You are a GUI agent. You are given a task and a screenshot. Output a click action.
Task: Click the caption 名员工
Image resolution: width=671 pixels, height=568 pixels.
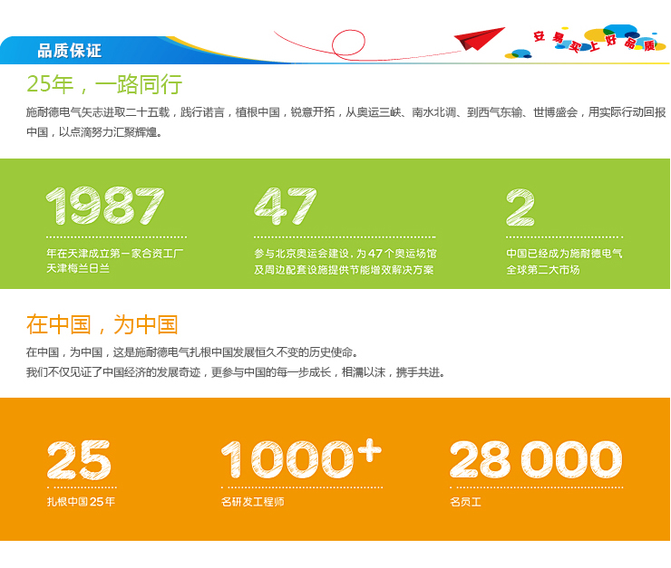click(x=465, y=502)
